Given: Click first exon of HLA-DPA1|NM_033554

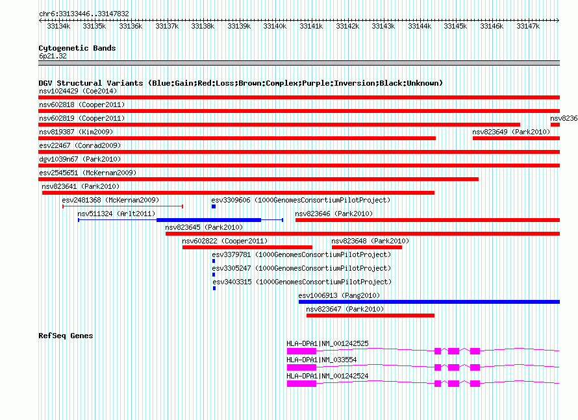Looking at the screenshot, I should [x=301, y=367].
